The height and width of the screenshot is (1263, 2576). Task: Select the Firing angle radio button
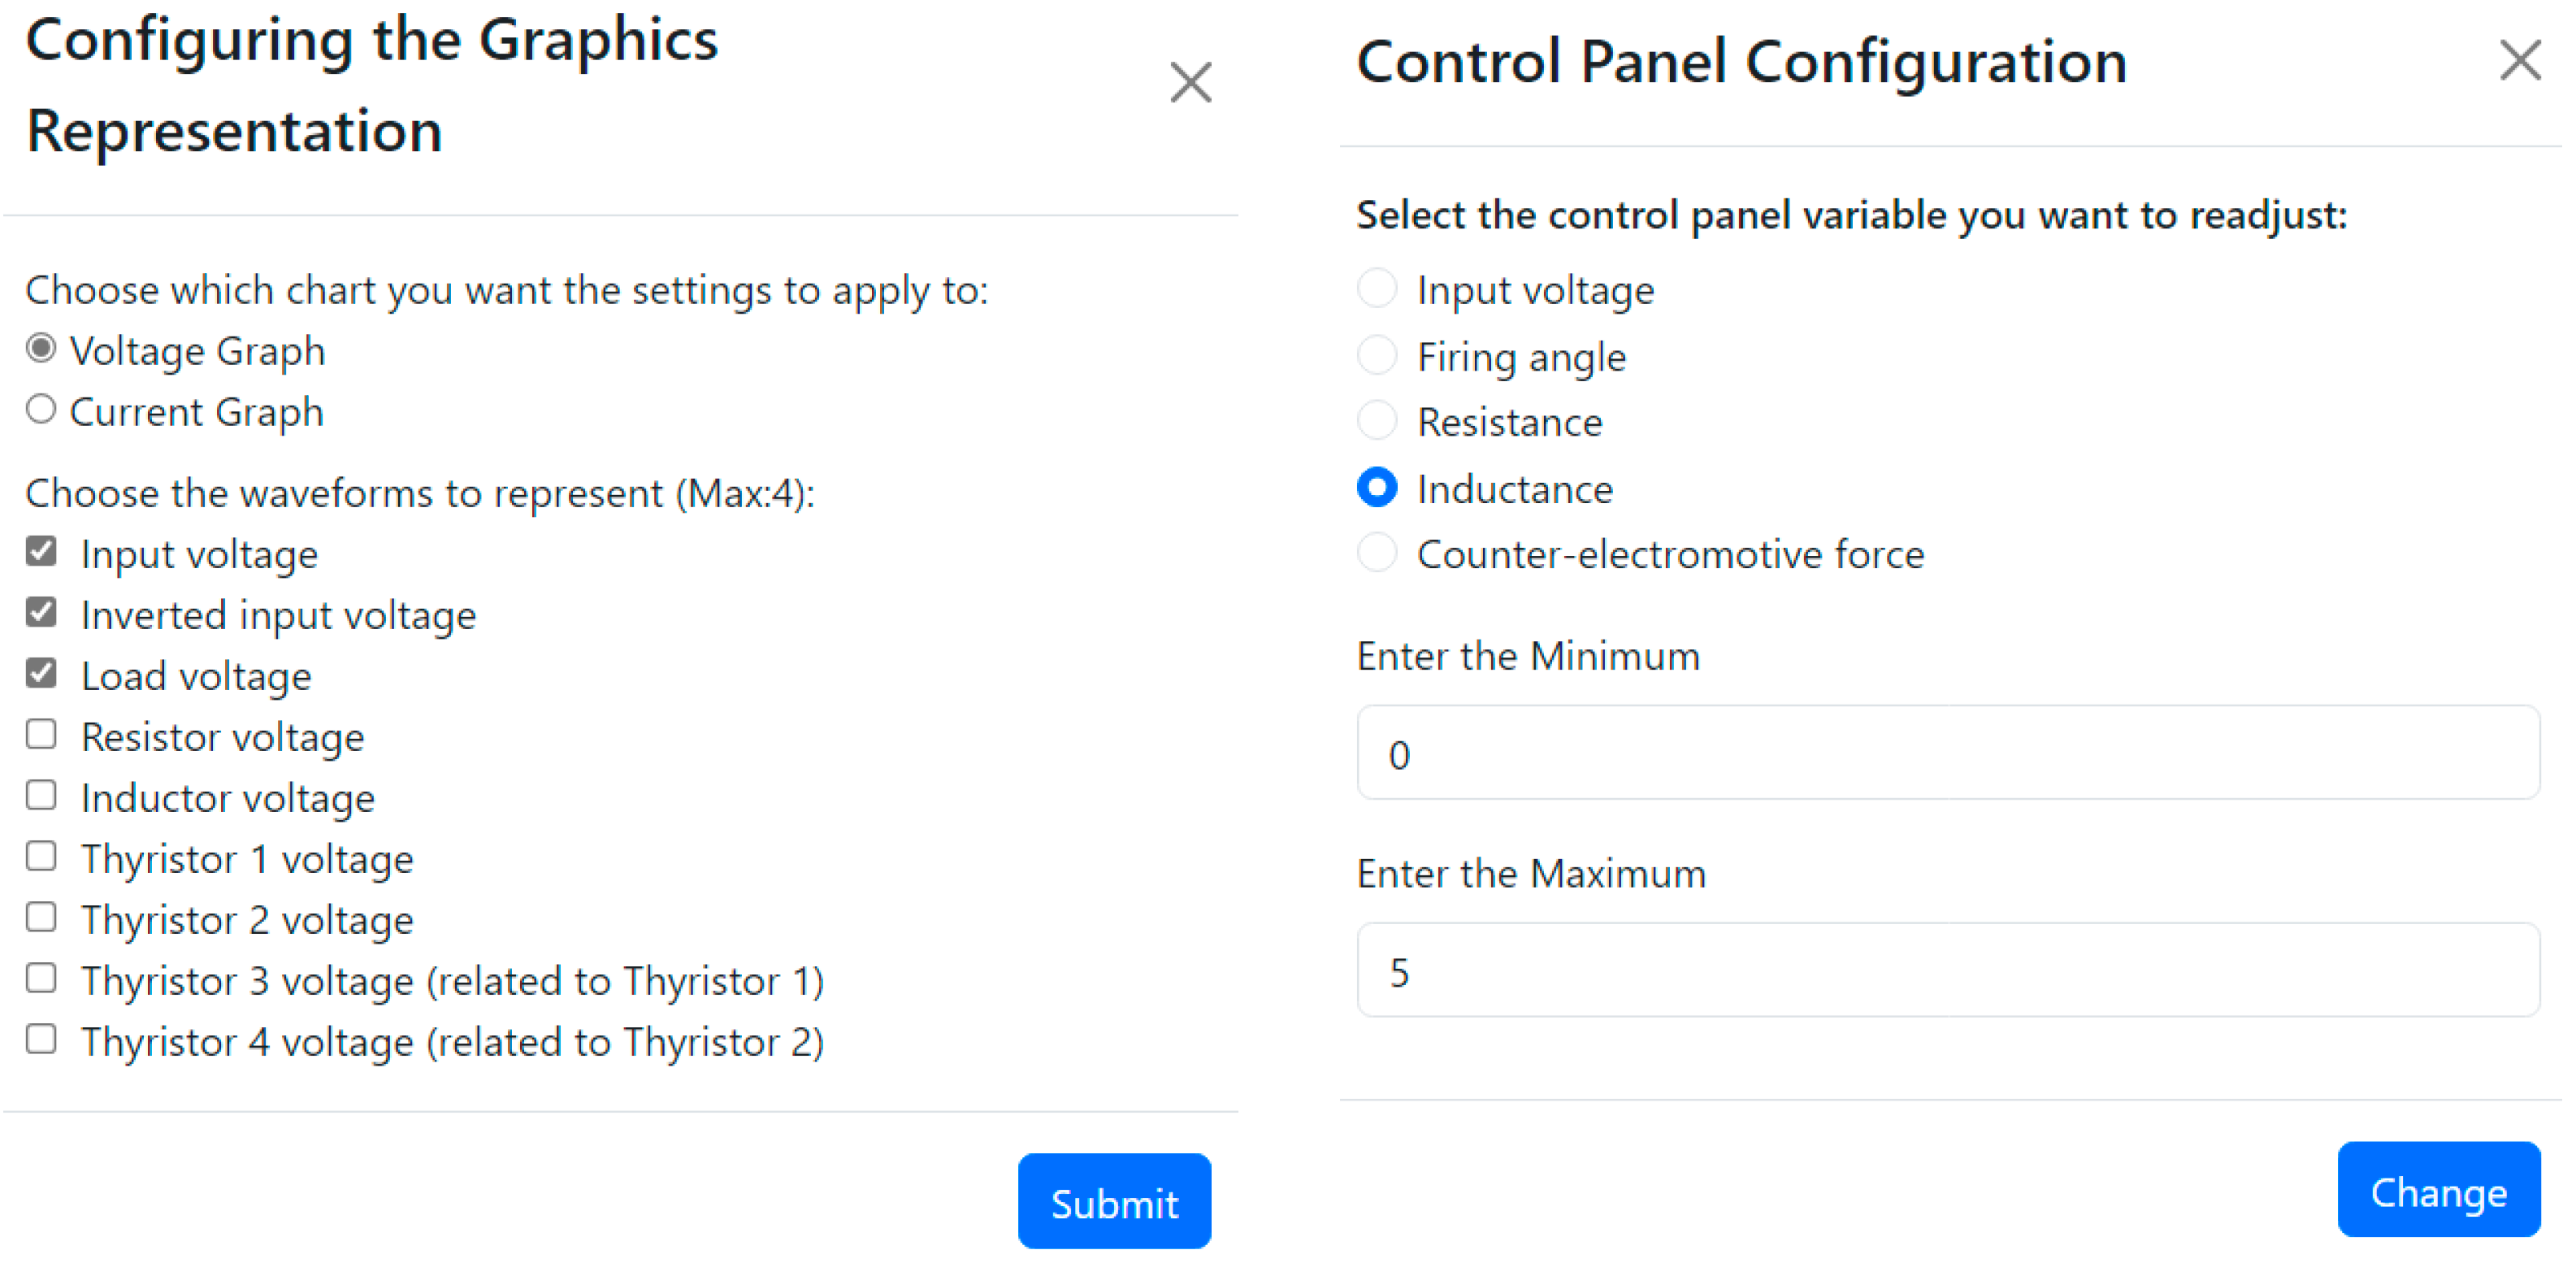point(1377,356)
